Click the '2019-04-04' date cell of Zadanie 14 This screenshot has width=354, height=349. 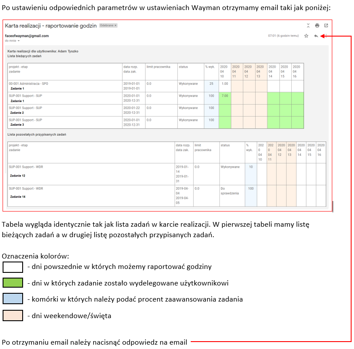pyautogui.click(x=182, y=191)
